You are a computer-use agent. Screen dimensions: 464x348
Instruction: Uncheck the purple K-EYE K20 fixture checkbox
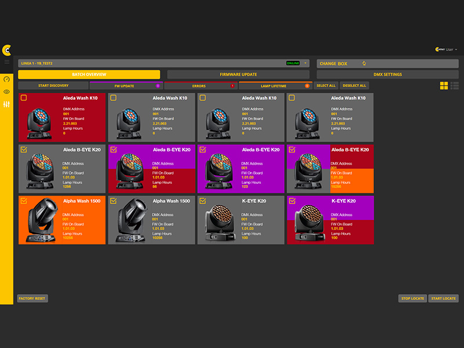click(x=292, y=201)
